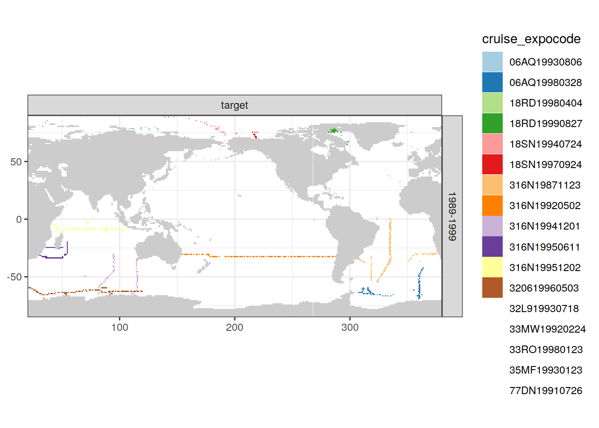599x428 pixels.
Task: Select the -50 tick label on y-axis
Action: coord(14,277)
